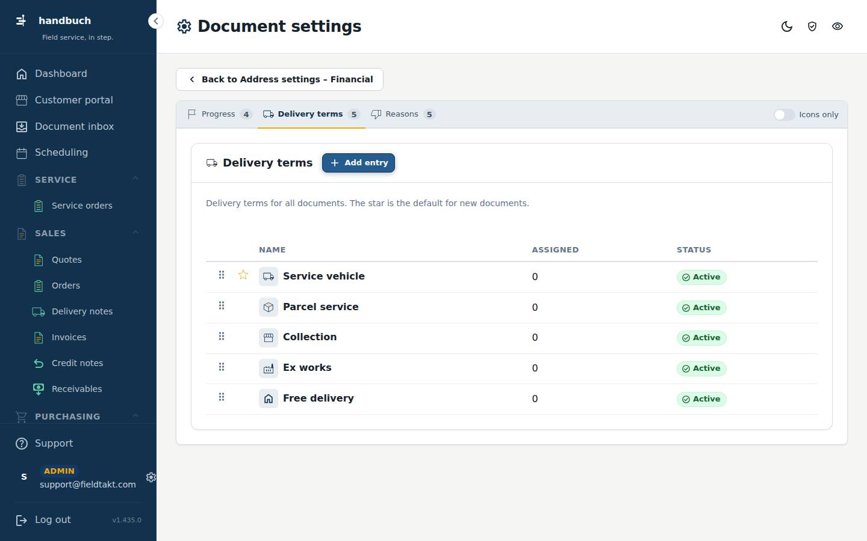
Task: Click the shield check icon in header
Action: 812,26
